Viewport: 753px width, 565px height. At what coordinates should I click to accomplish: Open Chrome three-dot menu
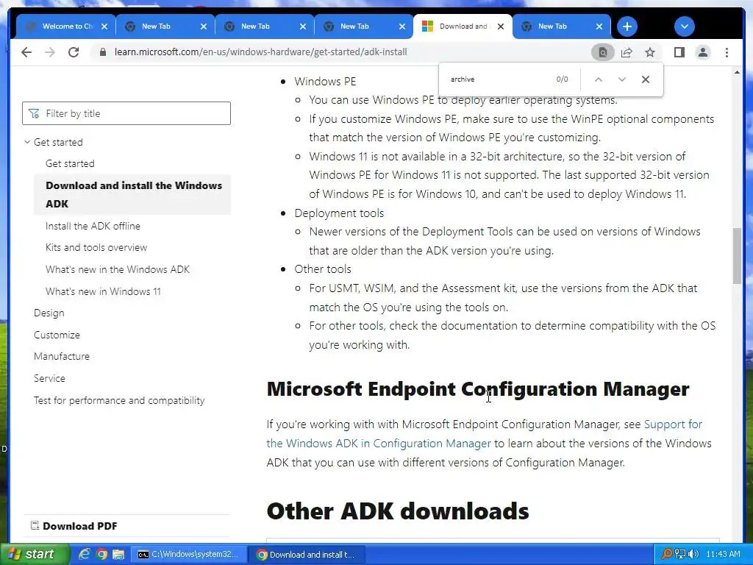pyautogui.click(x=727, y=52)
